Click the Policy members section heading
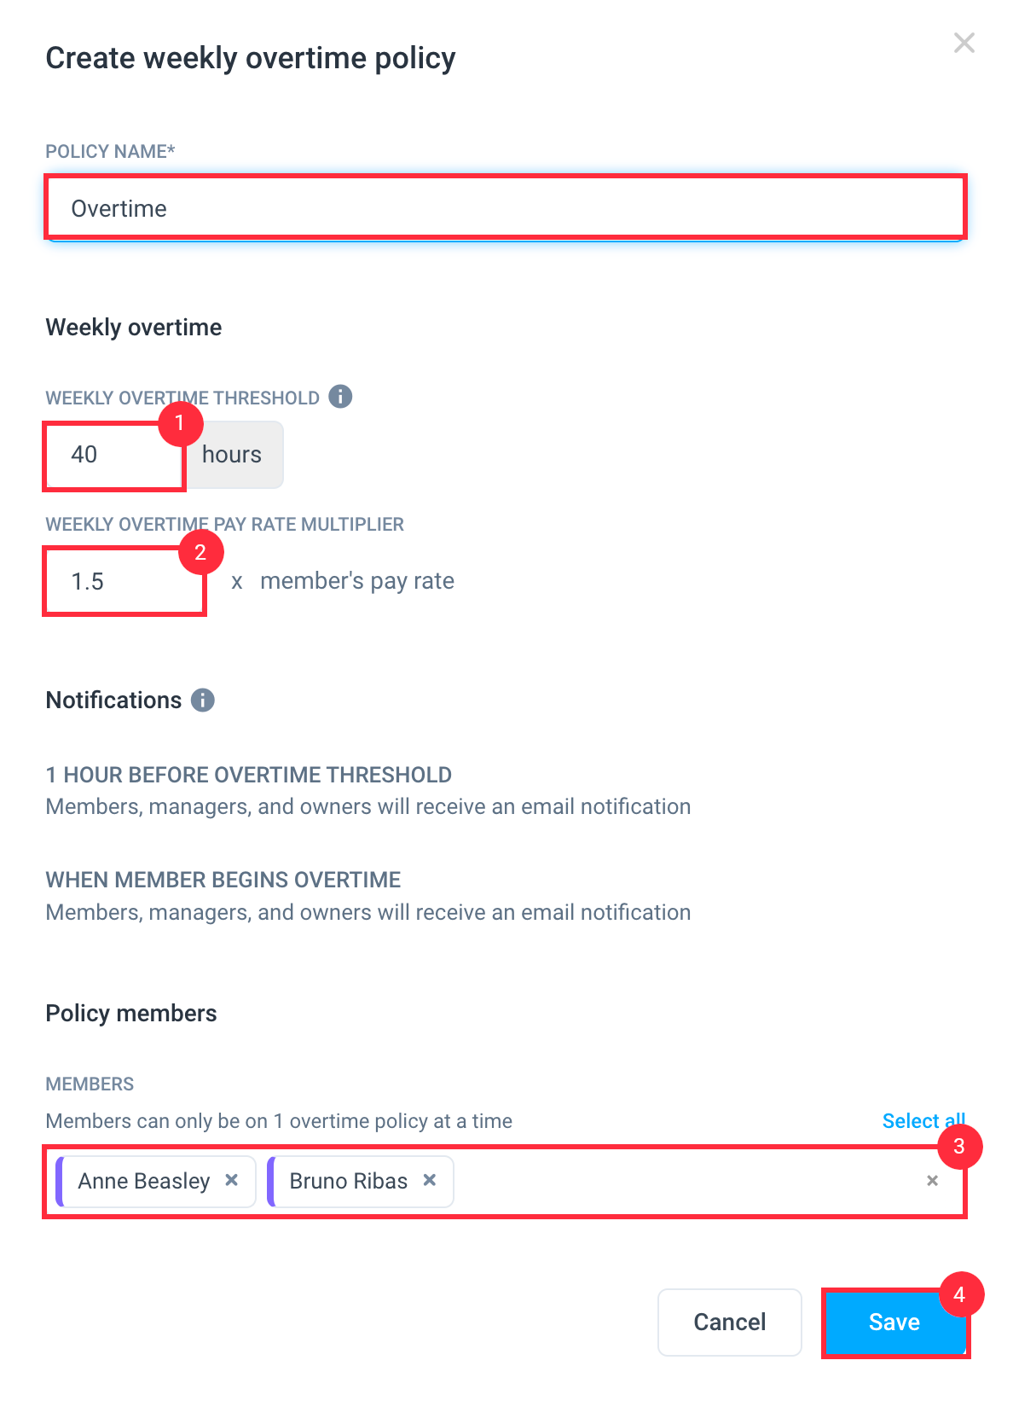 131,1014
